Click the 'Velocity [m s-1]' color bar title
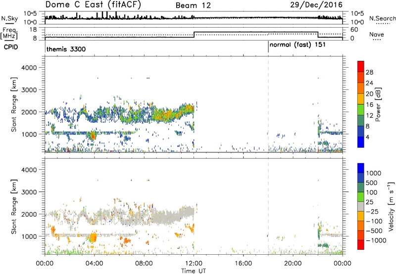Viewport: 396px width, 274px height. [x=391, y=206]
